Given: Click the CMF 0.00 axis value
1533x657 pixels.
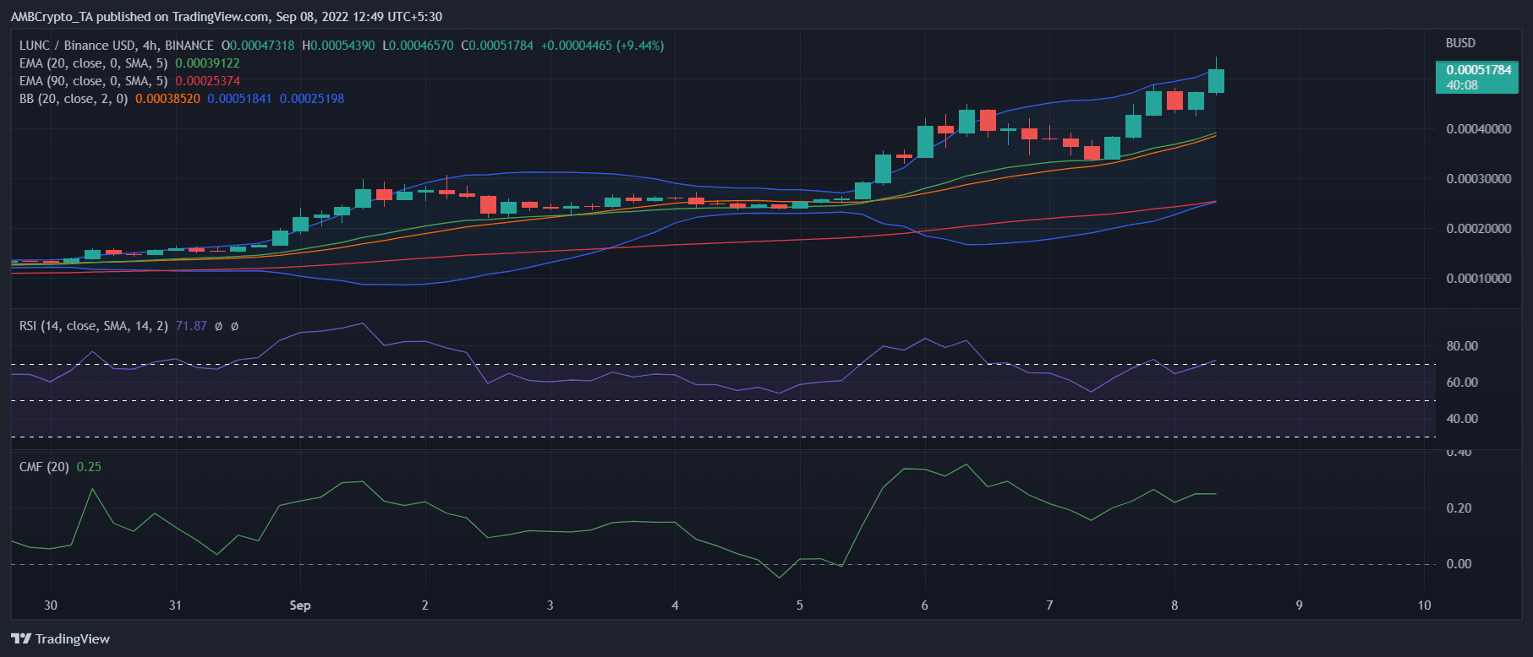Looking at the screenshot, I should [x=1459, y=564].
